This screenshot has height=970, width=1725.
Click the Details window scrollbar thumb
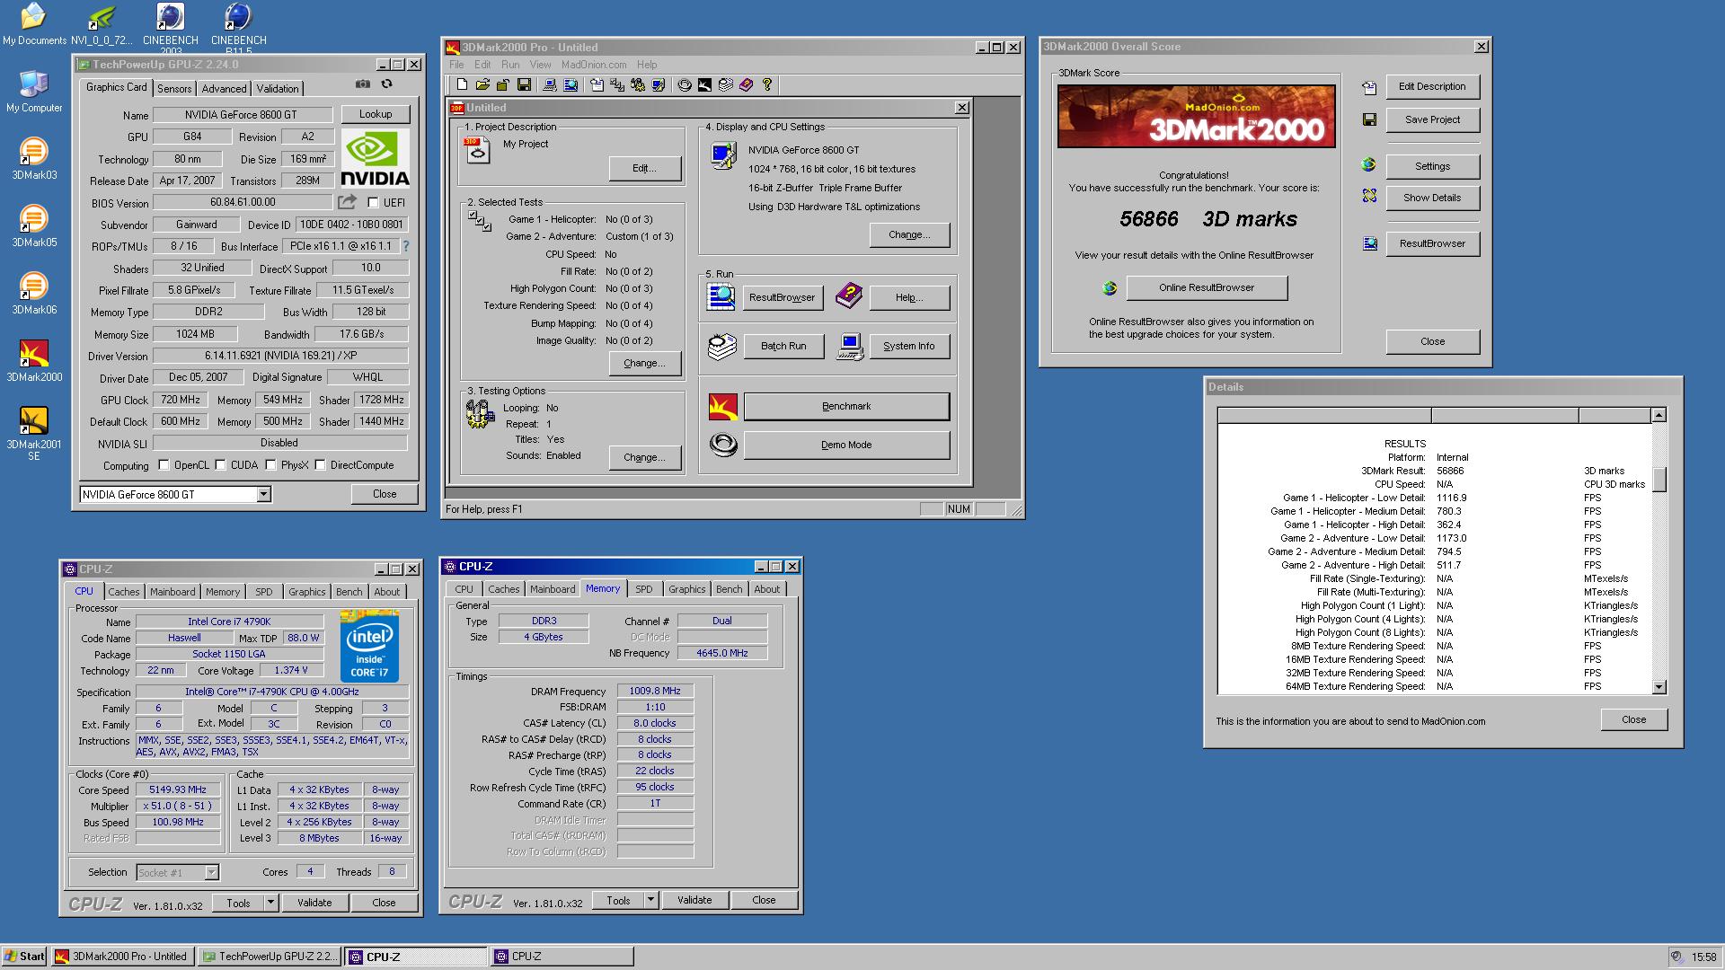[x=1659, y=479]
